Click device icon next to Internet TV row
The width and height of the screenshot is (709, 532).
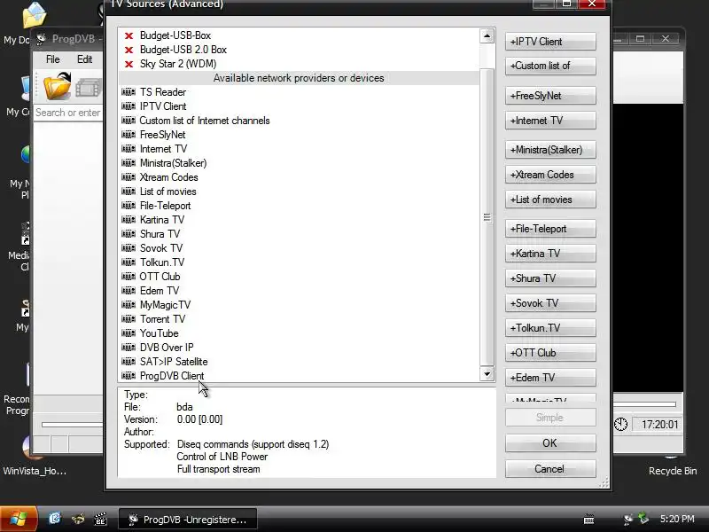click(129, 149)
